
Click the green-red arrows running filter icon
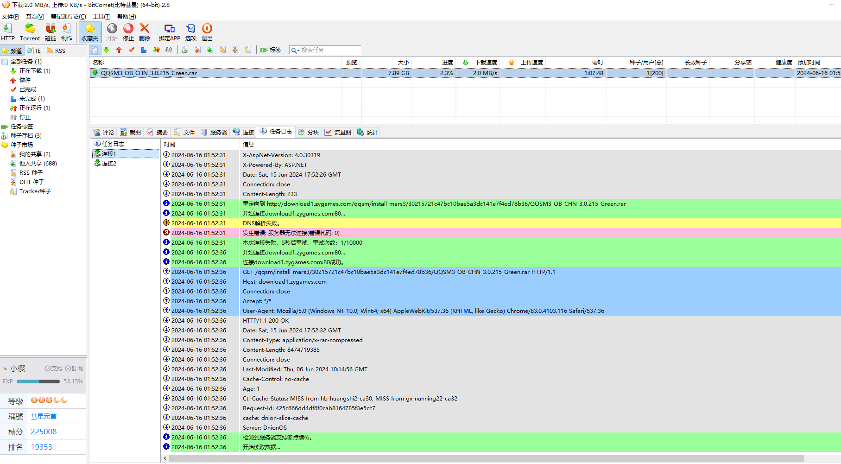click(x=157, y=50)
